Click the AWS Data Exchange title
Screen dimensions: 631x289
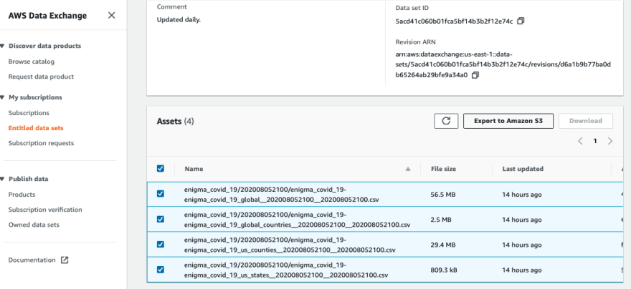47,16
